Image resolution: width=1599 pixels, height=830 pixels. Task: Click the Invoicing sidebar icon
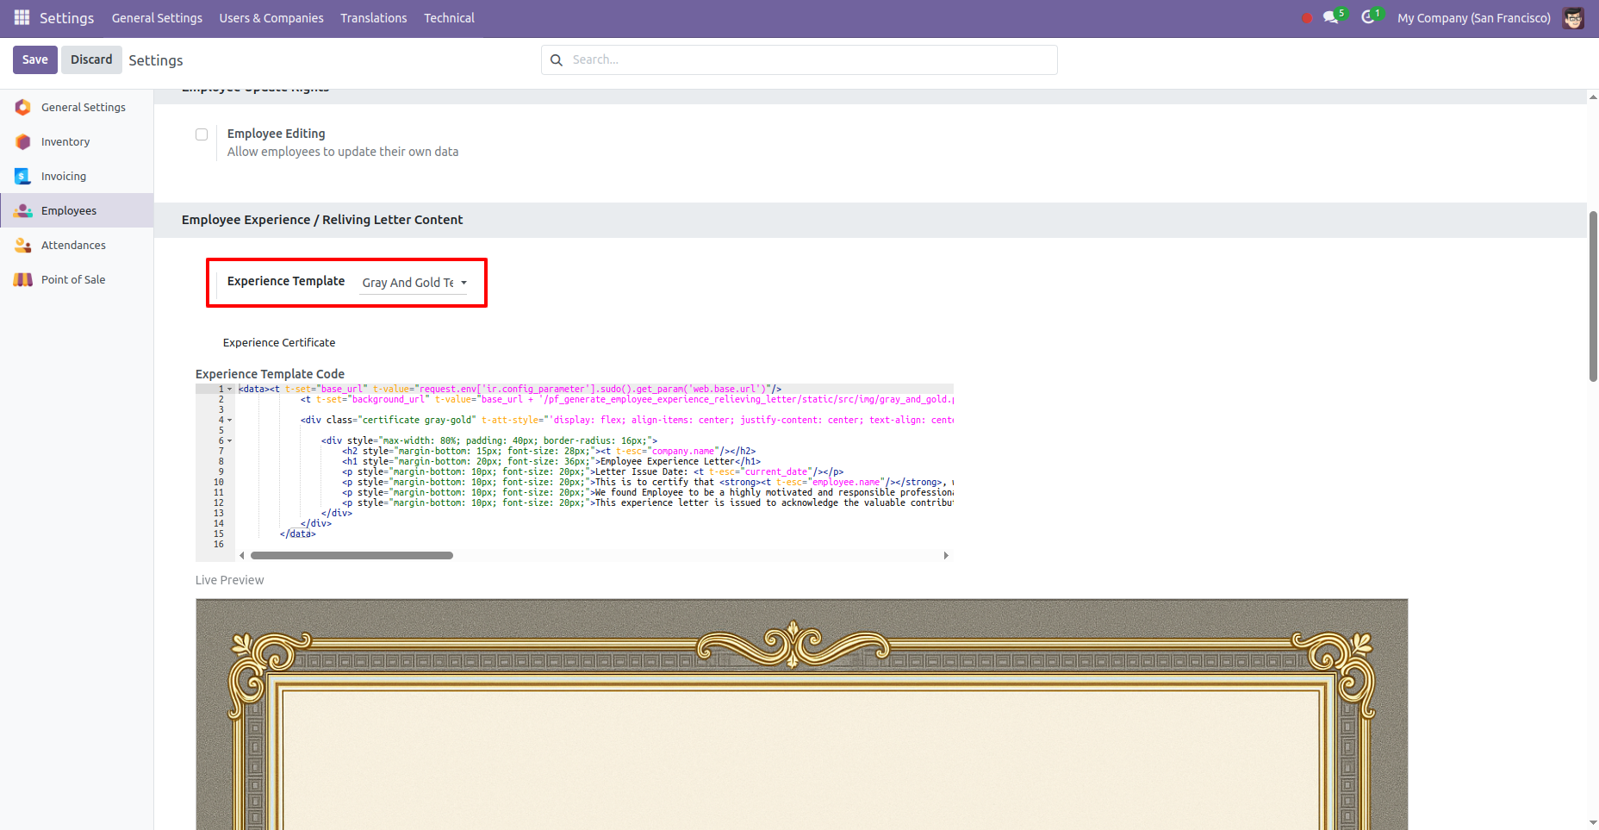tap(23, 176)
